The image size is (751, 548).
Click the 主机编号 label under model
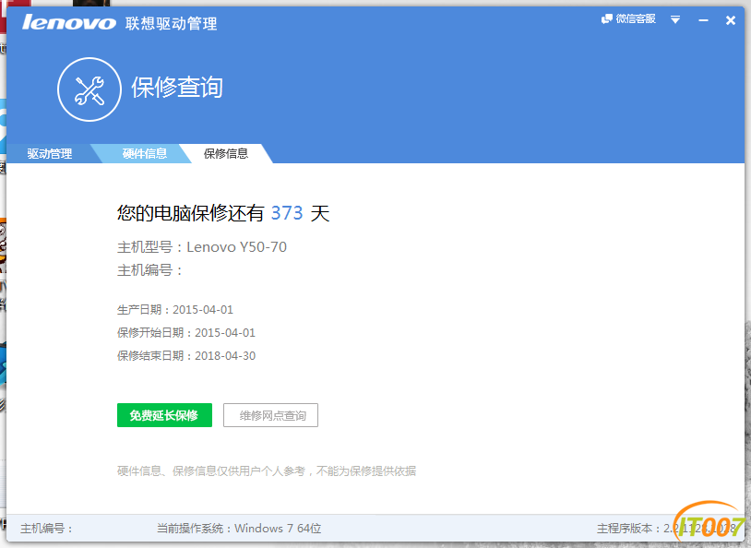point(149,270)
